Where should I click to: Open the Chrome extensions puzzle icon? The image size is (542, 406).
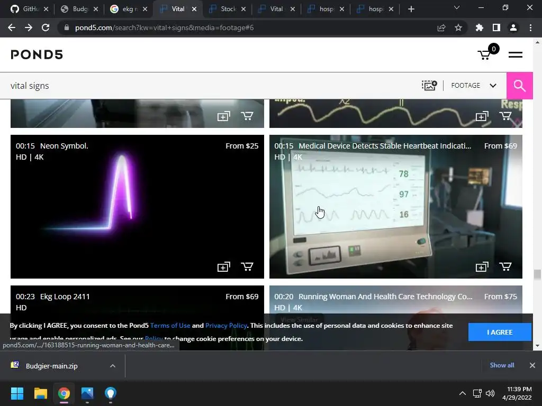click(480, 27)
